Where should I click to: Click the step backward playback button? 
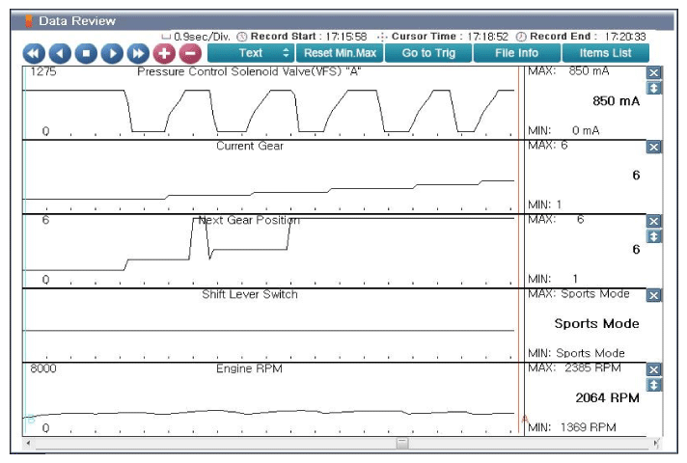pyautogui.click(x=60, y=53)
